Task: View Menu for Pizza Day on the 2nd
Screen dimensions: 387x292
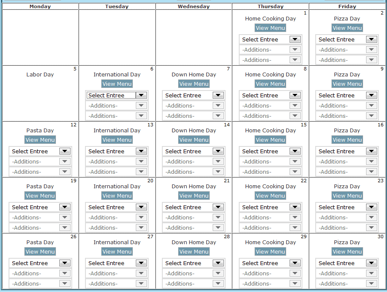Action: [347, 28]
